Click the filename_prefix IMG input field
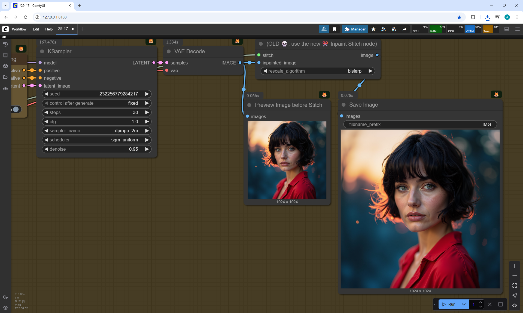This screenshot has width=523, height=313. [420, 125]
